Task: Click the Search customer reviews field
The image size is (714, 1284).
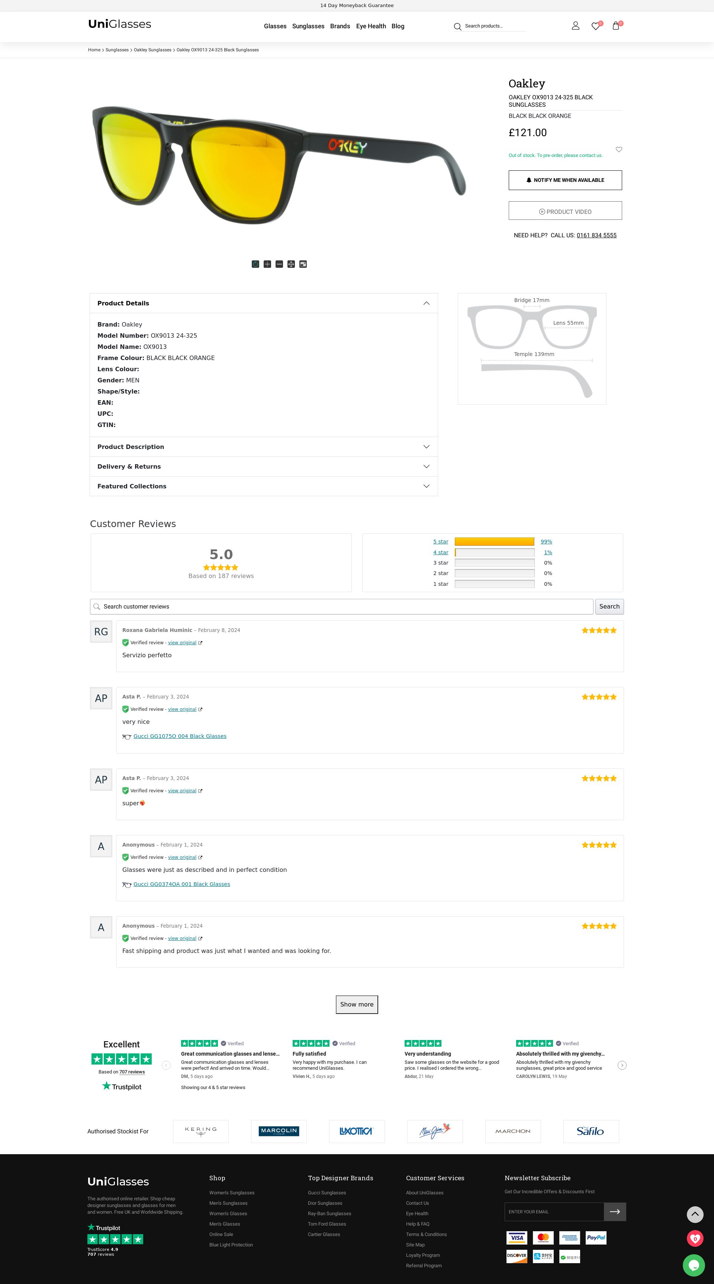Action: pos(342,607)
